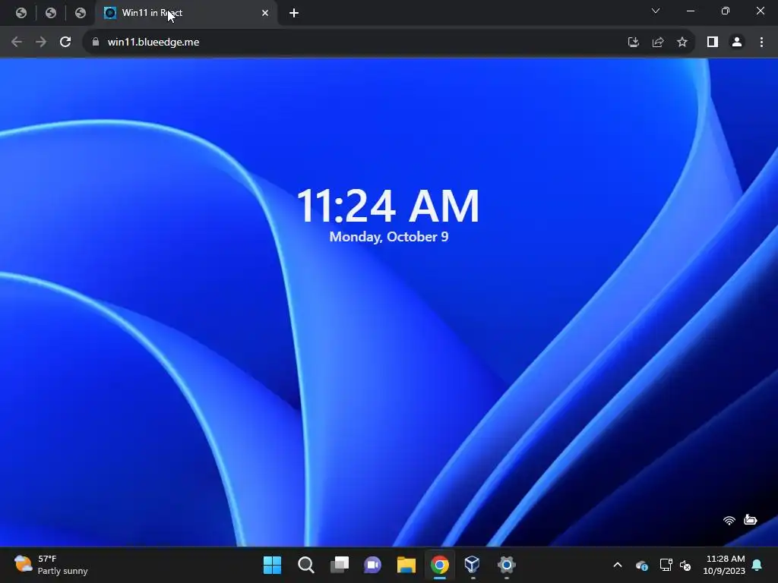Toggle Chrome side panel
Image resolution: width=778 pixels, height=583 pixels.
(x=713, y=43)
